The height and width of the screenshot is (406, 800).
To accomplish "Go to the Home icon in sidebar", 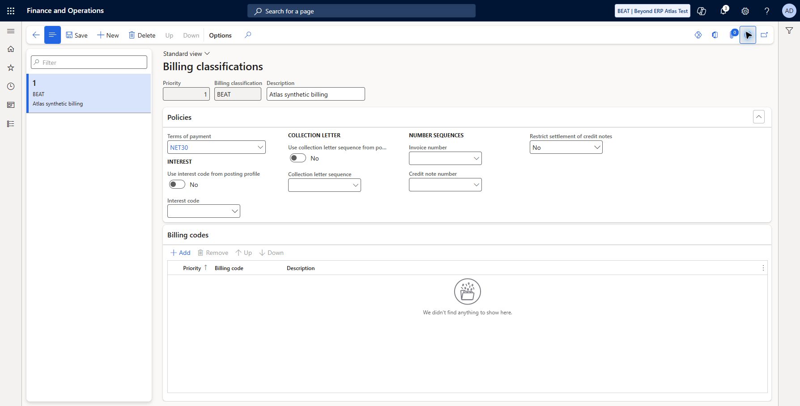I will [11, 49].
